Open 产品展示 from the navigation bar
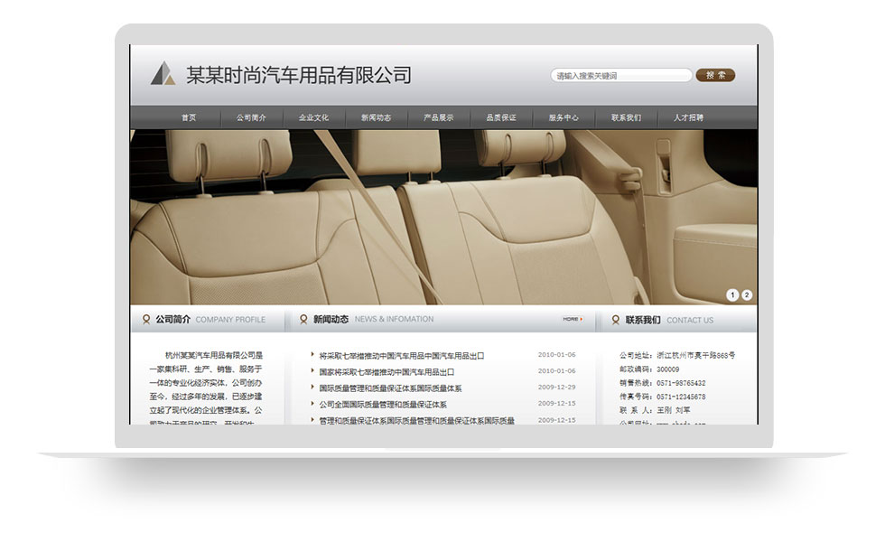The width and height of the screenshot is (885, 542). [439, 117]
